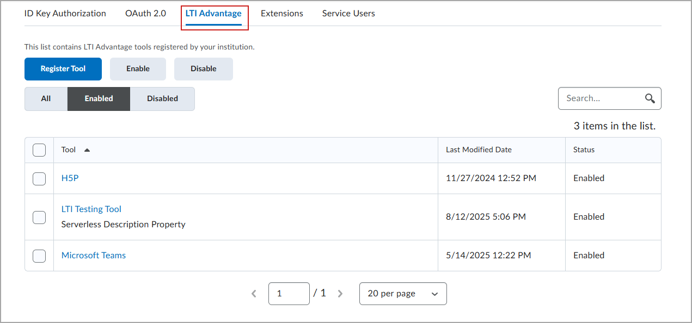Select the LTI Advantage tab
The image size is (692, 323).
point(213,13)
